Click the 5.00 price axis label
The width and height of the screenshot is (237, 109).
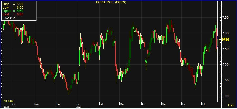225,96
